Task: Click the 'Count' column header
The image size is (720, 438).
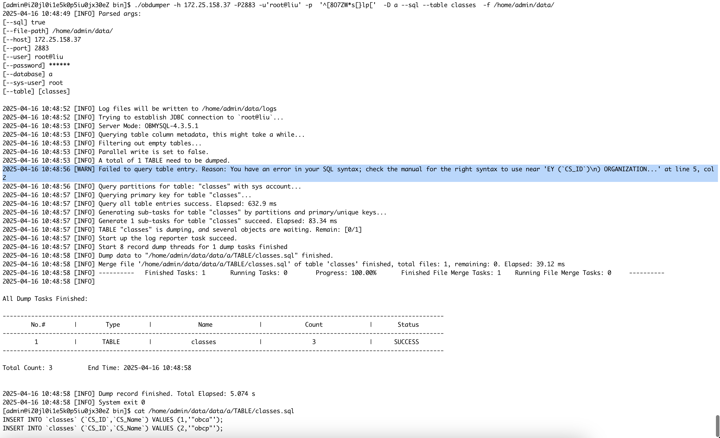Action: [314, 325]
